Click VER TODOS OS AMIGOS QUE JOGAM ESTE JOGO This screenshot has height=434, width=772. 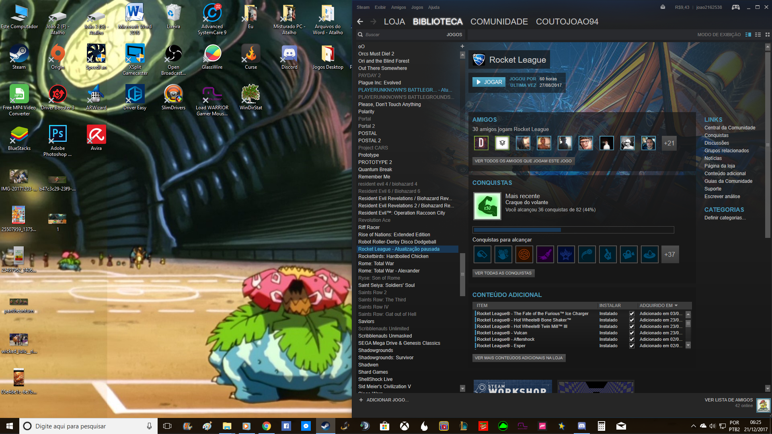coord(523,161)
